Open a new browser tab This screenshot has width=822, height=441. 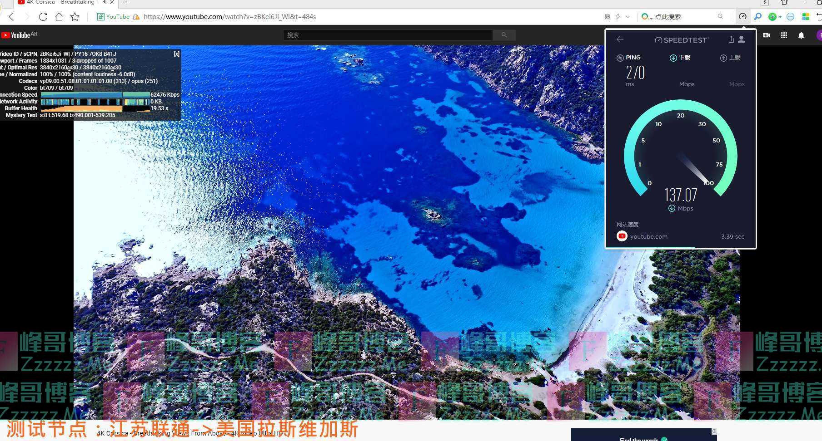tap(126, 3)
